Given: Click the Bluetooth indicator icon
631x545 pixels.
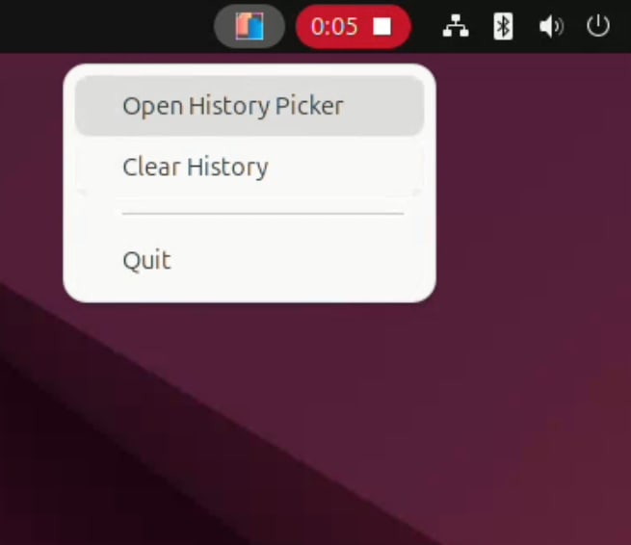Looking at the screenshot, I should [x=503, y=27].
